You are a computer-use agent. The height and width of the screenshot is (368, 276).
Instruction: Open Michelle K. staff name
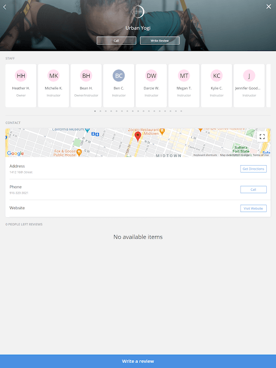(x=53, y=88)
